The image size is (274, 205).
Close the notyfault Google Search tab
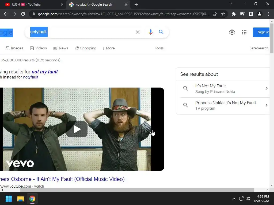(126, 5)
